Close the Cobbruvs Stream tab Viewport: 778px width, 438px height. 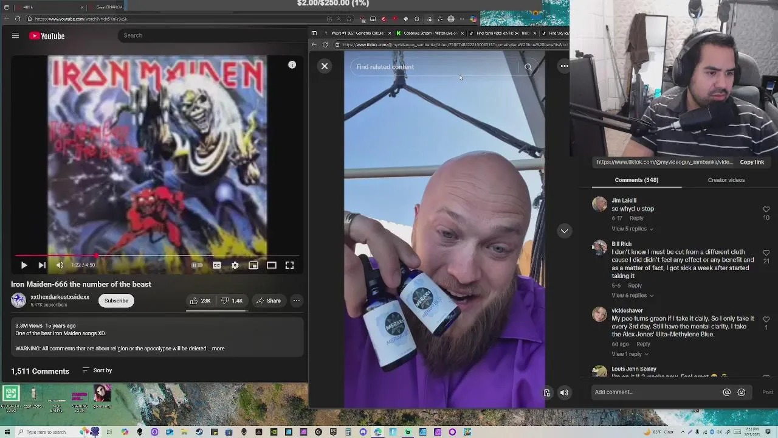[x=463, y=33]
